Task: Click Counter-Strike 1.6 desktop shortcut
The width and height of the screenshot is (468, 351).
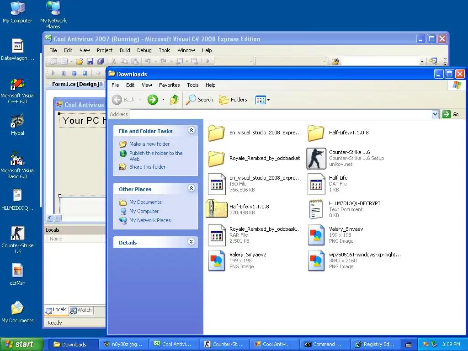Action: pos(17,239)
